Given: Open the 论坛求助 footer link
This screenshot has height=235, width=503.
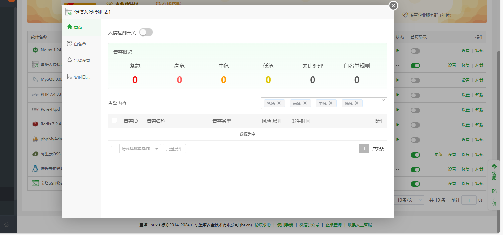Looking at the screenshot, I should (263, 225).
